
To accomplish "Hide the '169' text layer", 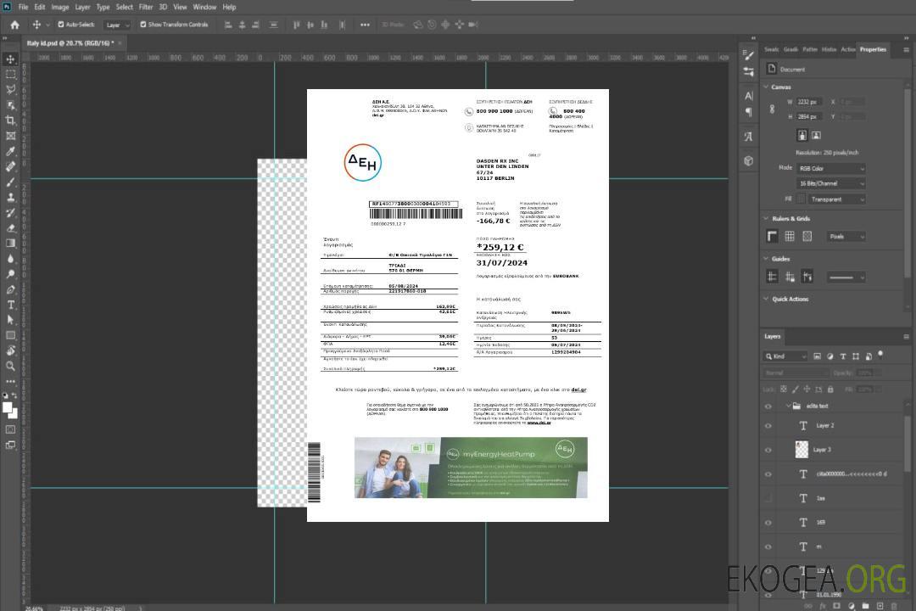I will tap(768, 523).
